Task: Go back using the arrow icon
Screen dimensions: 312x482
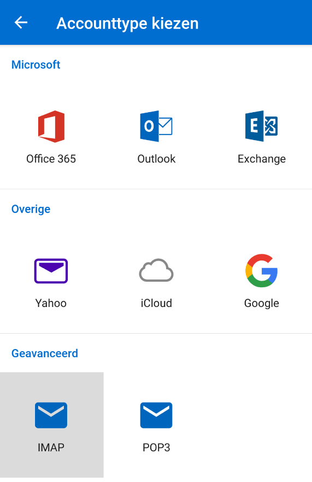Action: click(21, 23)
